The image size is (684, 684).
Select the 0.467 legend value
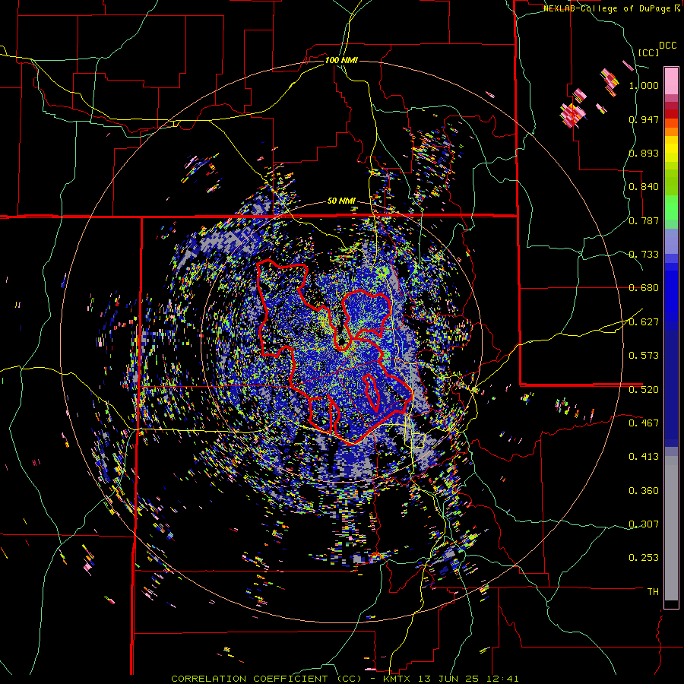click(x=644, y=423)
